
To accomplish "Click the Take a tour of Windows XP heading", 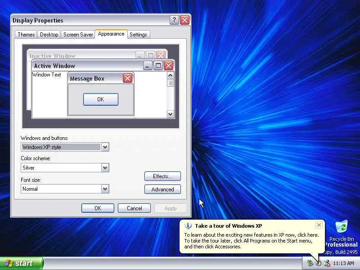I will [x=229, y=226].
